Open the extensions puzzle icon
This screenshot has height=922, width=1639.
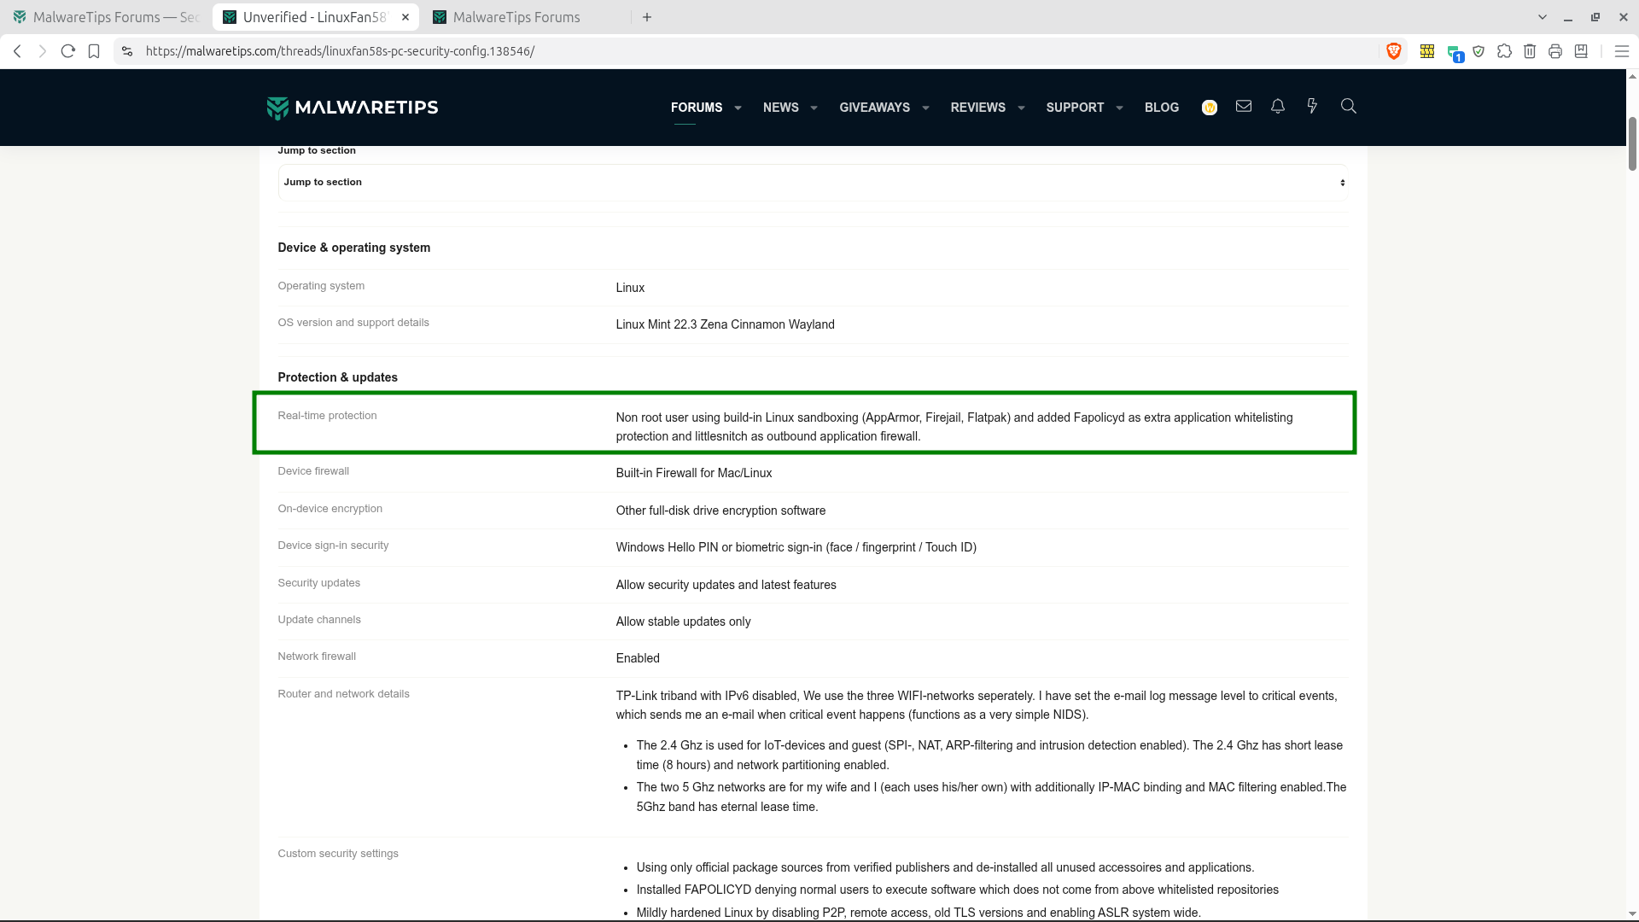point(1504,51)
